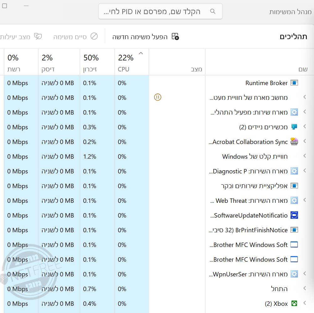Click the run new task icon
Screen dimensions: 314x313
coord(175,37)
